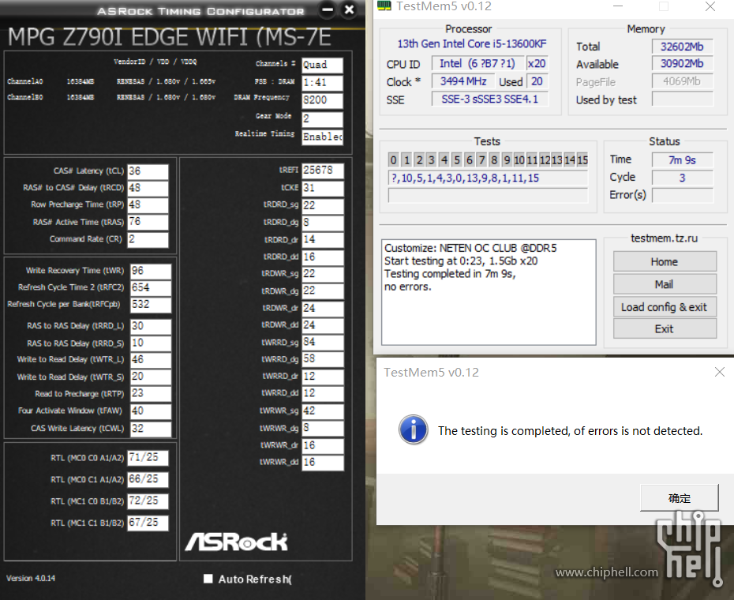Minimize the ASRock Timing Configurator window
The width and height of the screenshot is (734, 600).
point(328,9)
